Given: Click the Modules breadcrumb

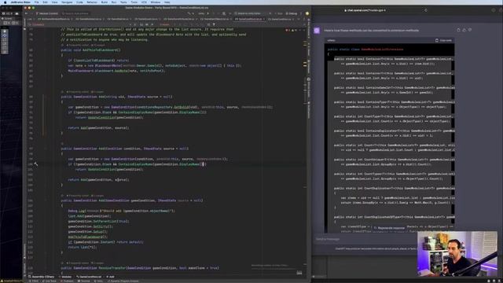Looking at the screenshot, I should coord(66,277).
